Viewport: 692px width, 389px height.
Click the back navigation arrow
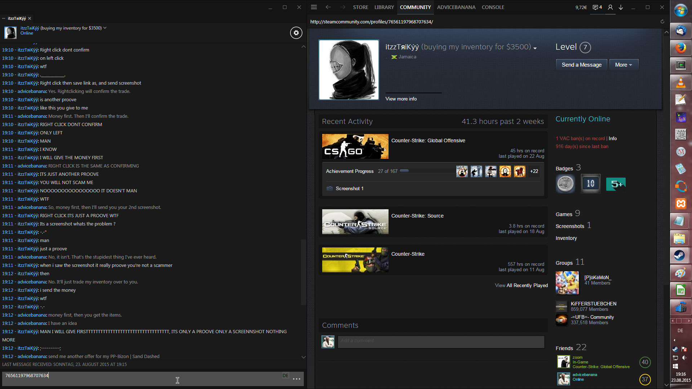[x=328, y=7]
